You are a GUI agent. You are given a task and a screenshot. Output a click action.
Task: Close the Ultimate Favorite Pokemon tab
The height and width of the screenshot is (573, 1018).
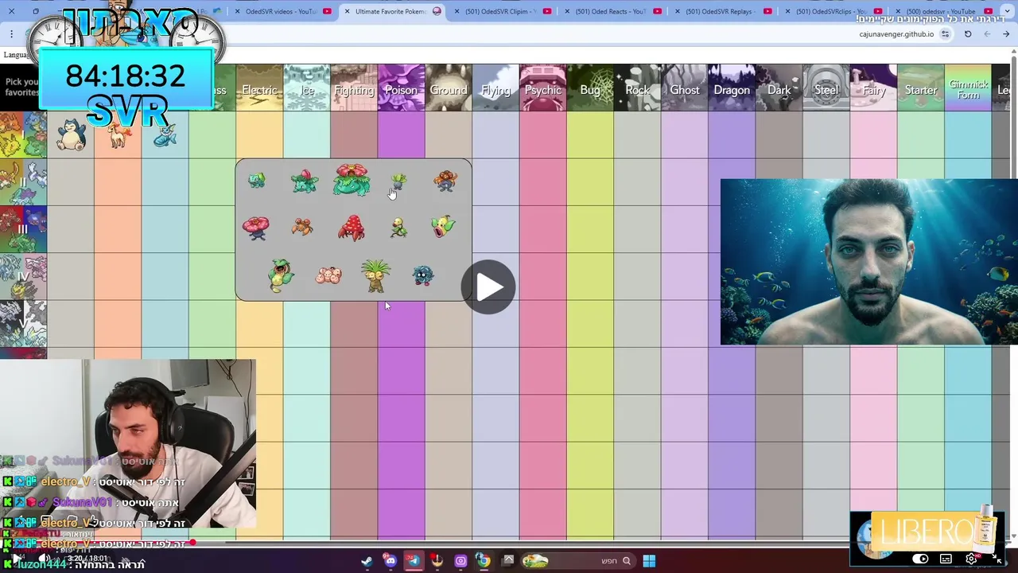pyautogui.click(x=348, y=11)
